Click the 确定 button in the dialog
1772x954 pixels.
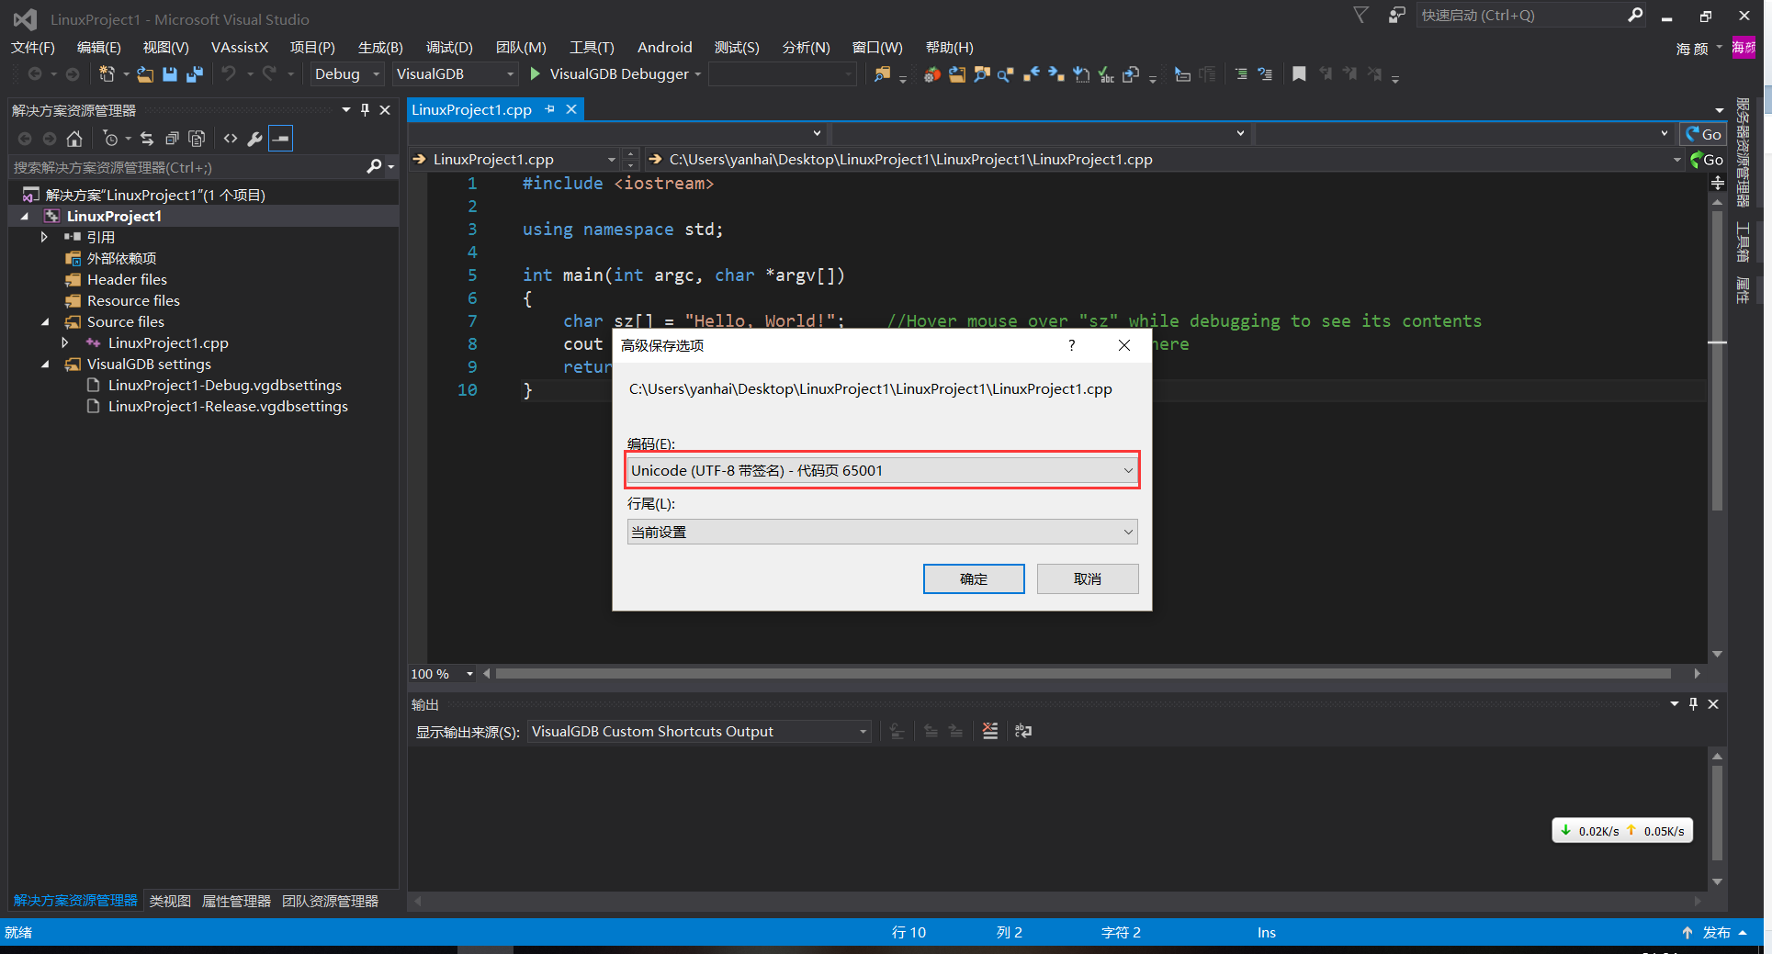(x=973, y=578)
